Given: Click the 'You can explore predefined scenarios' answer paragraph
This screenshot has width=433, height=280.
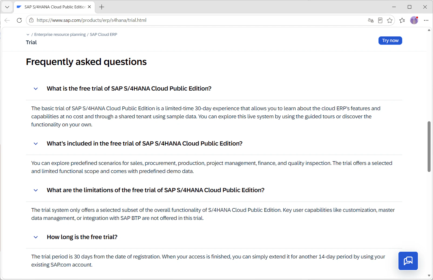Looking at the screenshot, I should click(212, 167).
